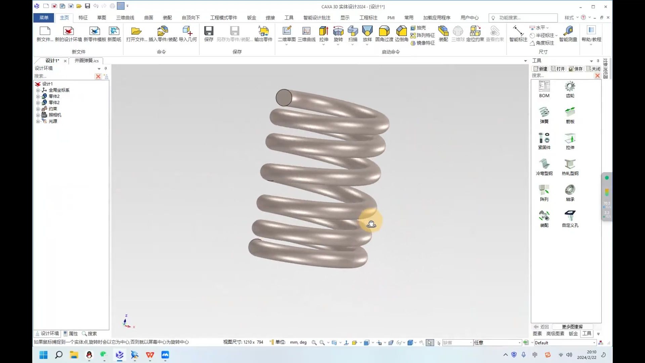Viewport: 645px width, 363px height.
Task: Select 智能标注 smart dimension tool
Action: point(518,34)
